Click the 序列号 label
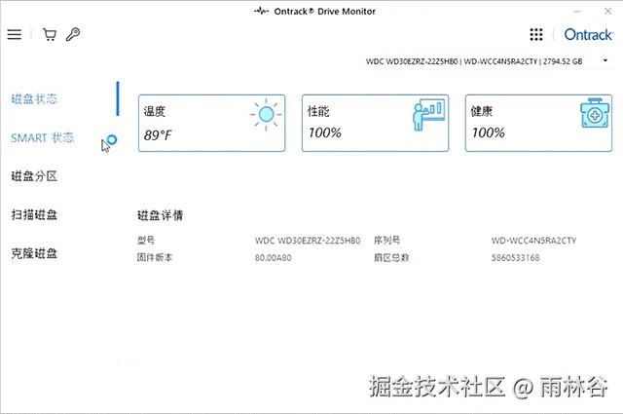Viewport: 623px width, 414px height. (386, 241)
